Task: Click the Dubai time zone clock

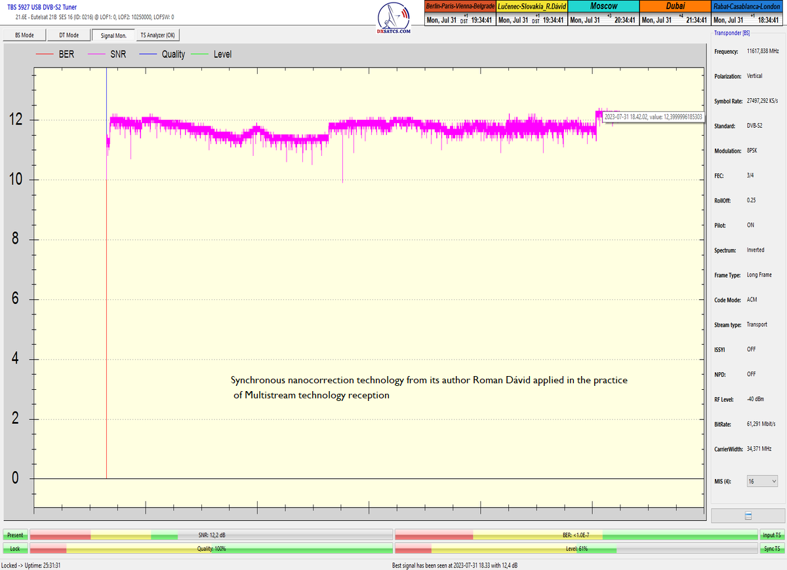Action: click(x=674, y=14)
